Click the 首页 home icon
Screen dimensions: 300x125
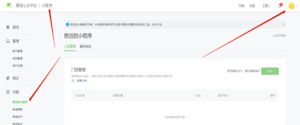(8, 27)
